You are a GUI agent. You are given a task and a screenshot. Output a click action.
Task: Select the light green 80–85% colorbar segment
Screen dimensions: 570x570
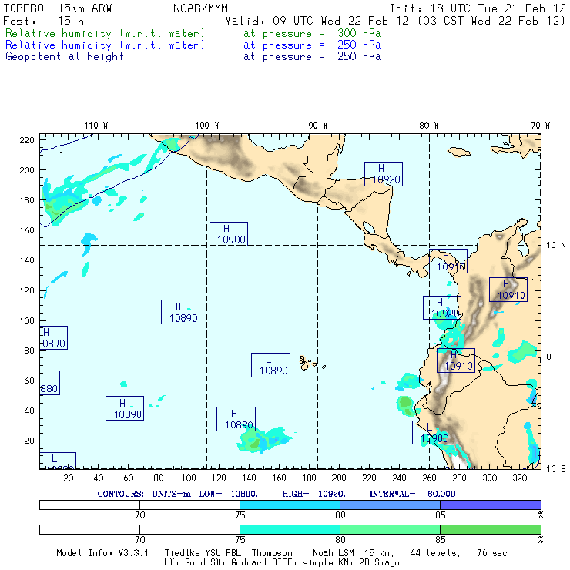tap(390, 529)
